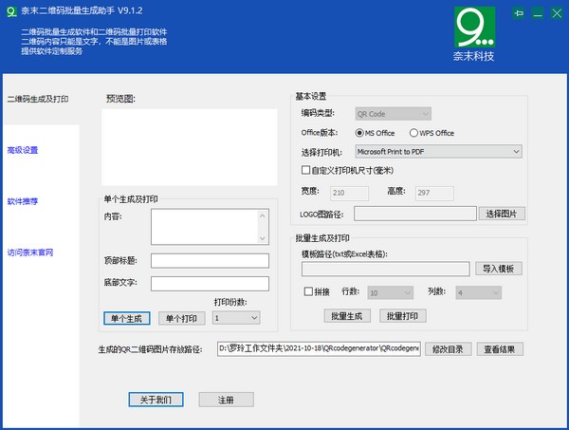Open the 行数 rows dropdown
This screenshot has height=430, width=569.
[x=390, y=292]
